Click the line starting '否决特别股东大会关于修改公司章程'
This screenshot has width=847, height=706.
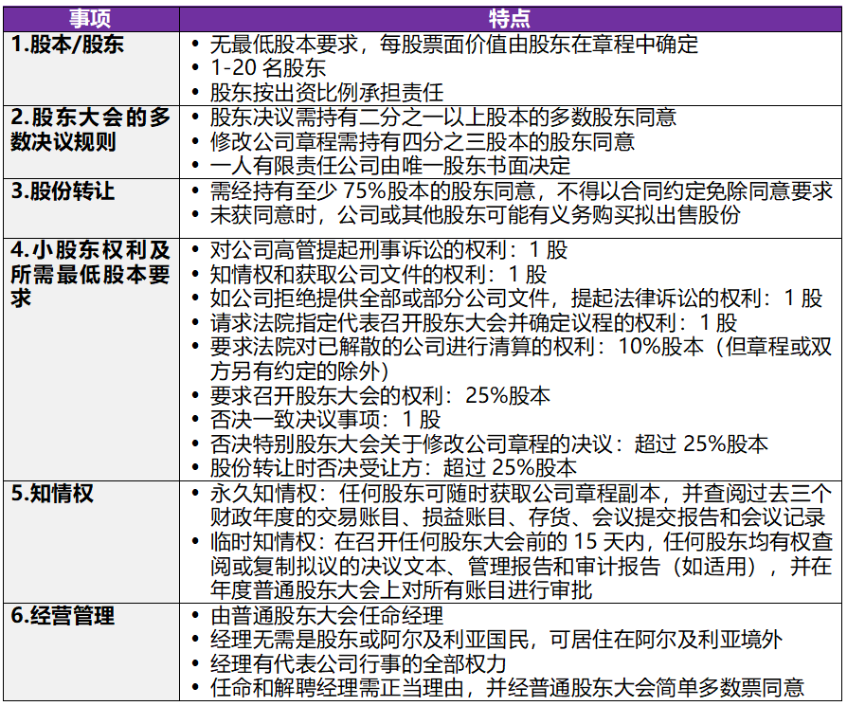click(x=489, y=444)
